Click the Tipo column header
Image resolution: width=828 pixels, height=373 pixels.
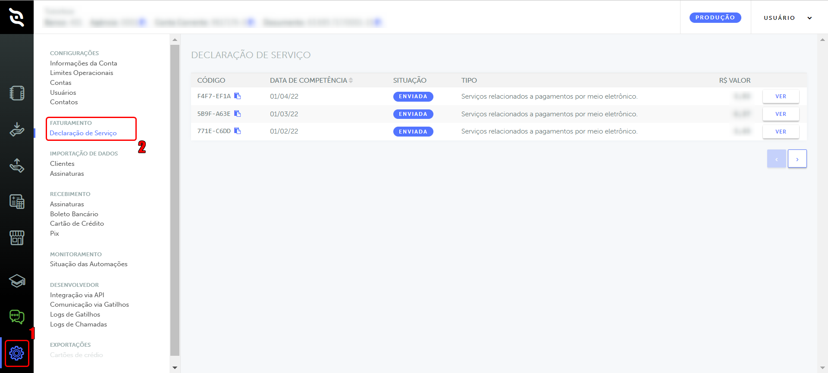[469, 80]
